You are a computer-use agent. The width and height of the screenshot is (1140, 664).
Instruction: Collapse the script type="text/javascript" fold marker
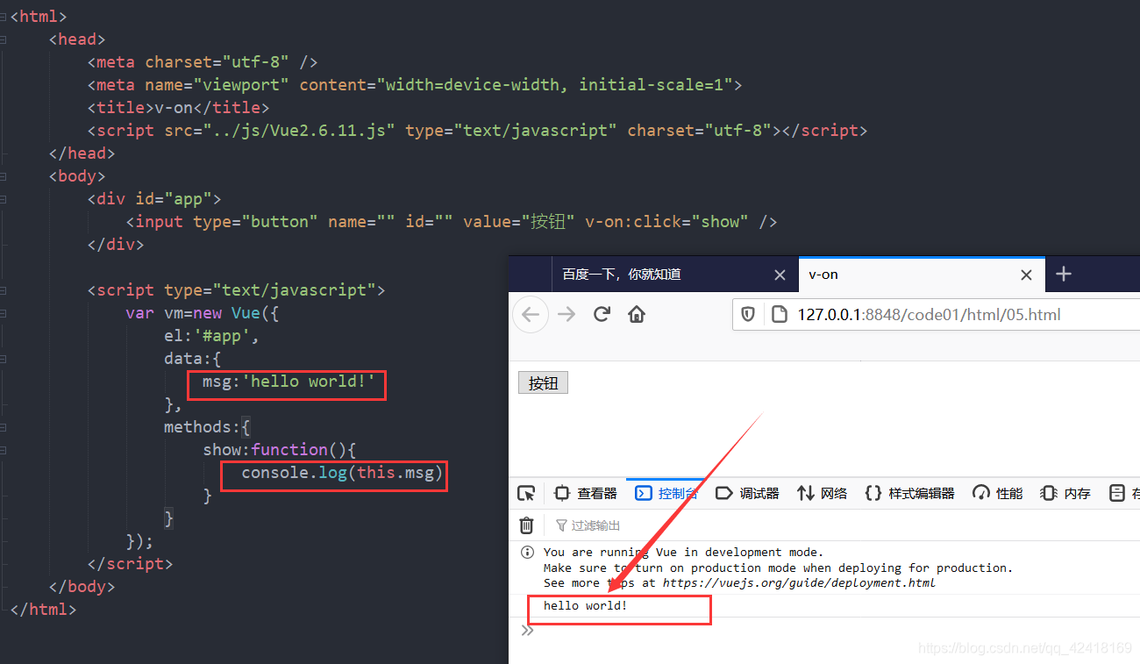click(x=4, y=290)
